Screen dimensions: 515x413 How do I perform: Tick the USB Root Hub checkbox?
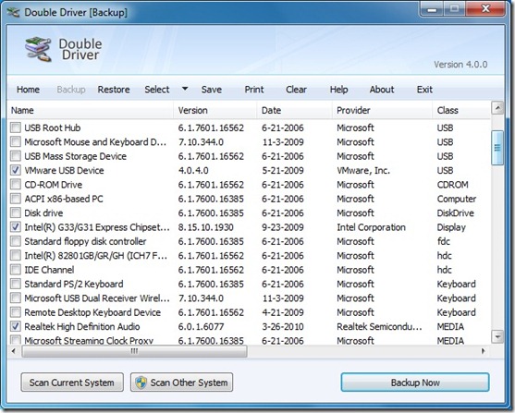[16, 128]
